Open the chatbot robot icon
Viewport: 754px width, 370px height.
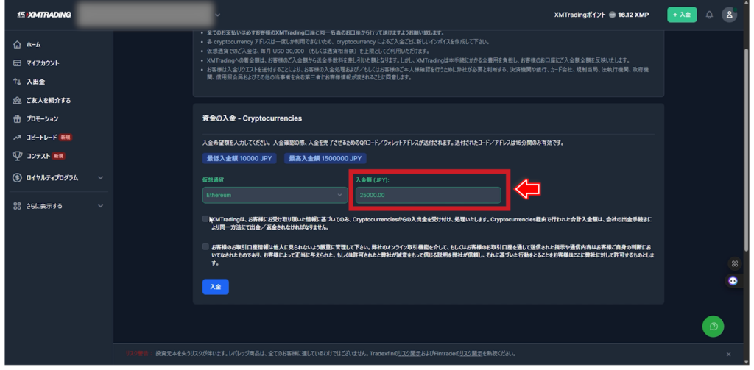(x=733, y=281)
